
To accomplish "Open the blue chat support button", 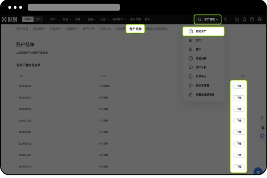I will coord(258,171).
